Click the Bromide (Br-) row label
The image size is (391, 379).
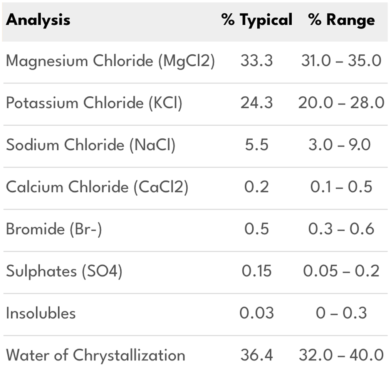54,229
